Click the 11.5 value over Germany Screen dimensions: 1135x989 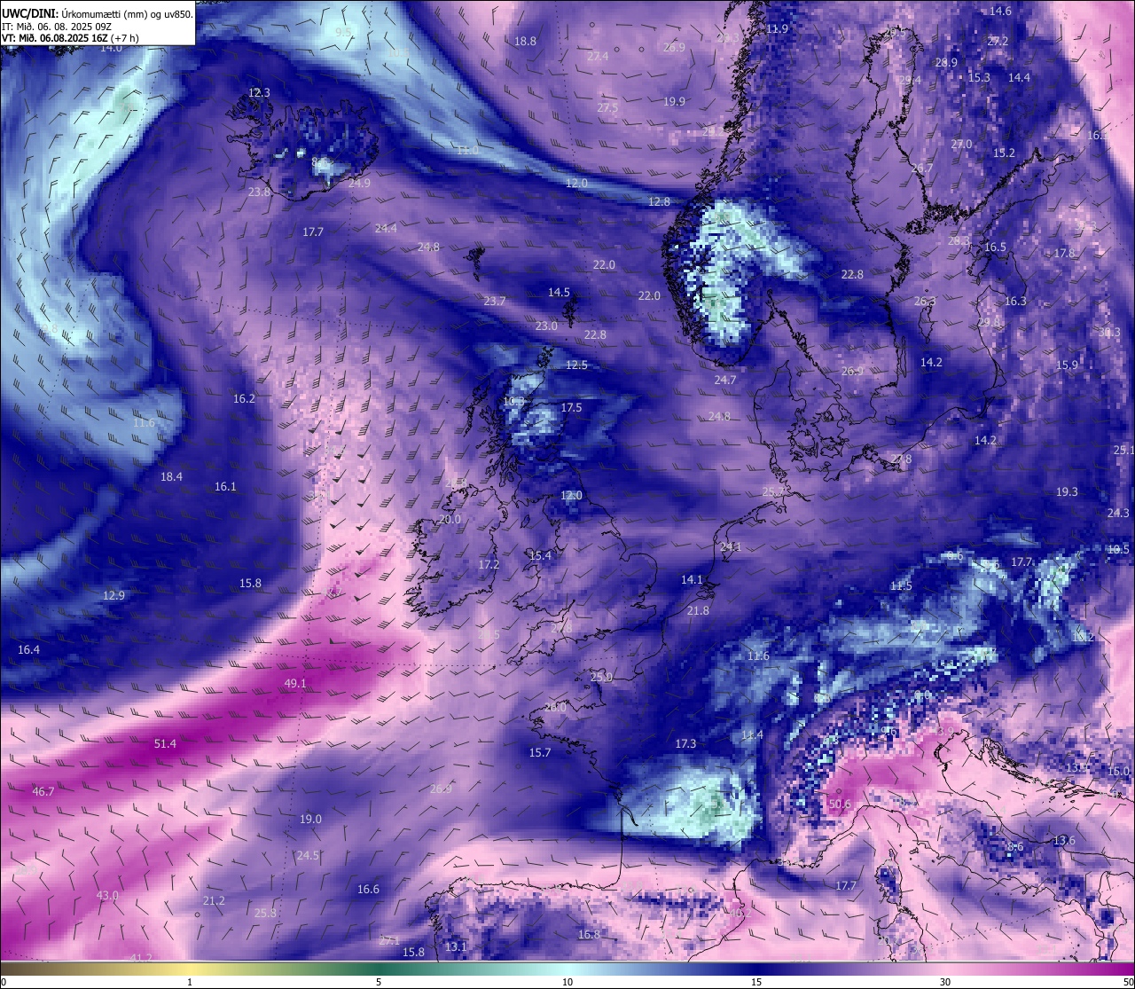click(901, 585)
